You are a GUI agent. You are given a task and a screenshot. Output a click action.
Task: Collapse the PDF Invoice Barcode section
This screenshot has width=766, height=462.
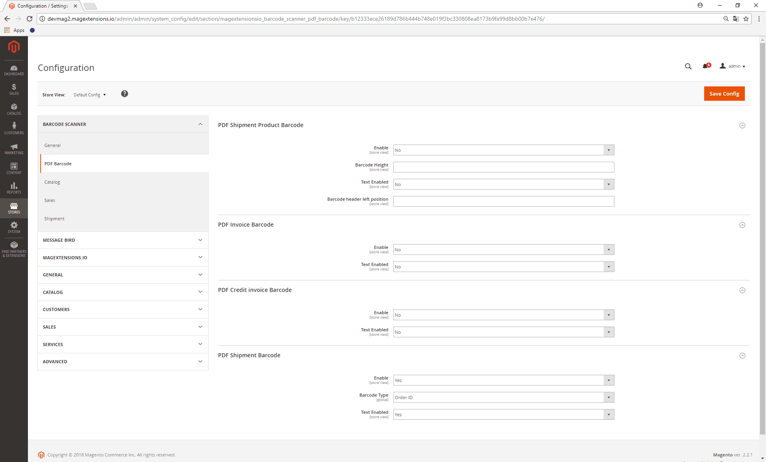742,225
